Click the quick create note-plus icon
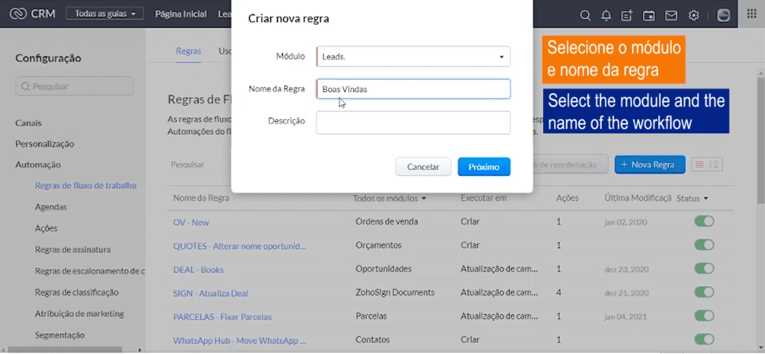The height and width of the screenshot is (354, 765). [627, 15]
